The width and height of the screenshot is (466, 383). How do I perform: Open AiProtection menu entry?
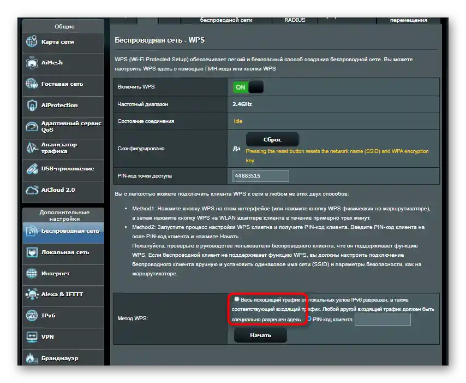[63, 107]
